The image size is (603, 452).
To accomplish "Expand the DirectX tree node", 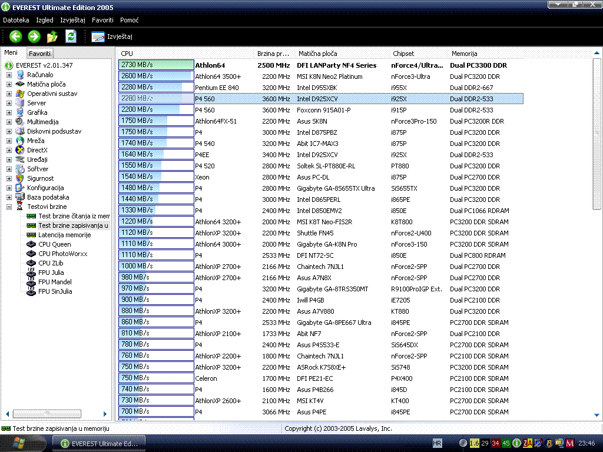I will coord(9,150).
